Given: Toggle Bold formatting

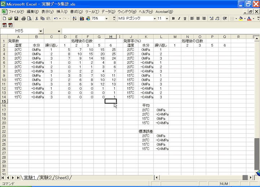Looking at the screenshot, I should coord(173,18).
